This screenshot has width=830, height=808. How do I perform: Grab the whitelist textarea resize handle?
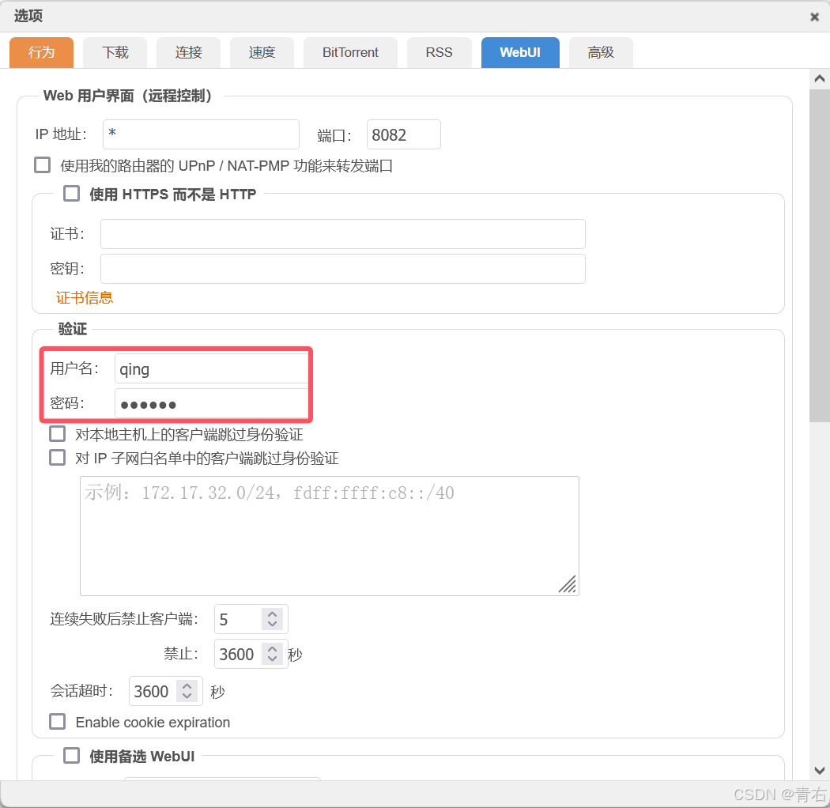pyautogui.click(x=568, y=584)
